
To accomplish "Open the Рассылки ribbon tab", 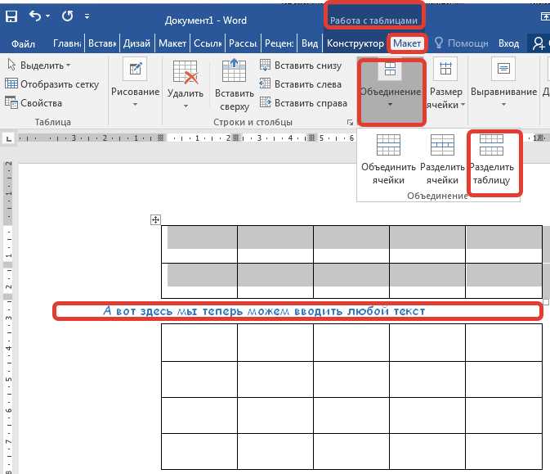I will click(243, 43).
